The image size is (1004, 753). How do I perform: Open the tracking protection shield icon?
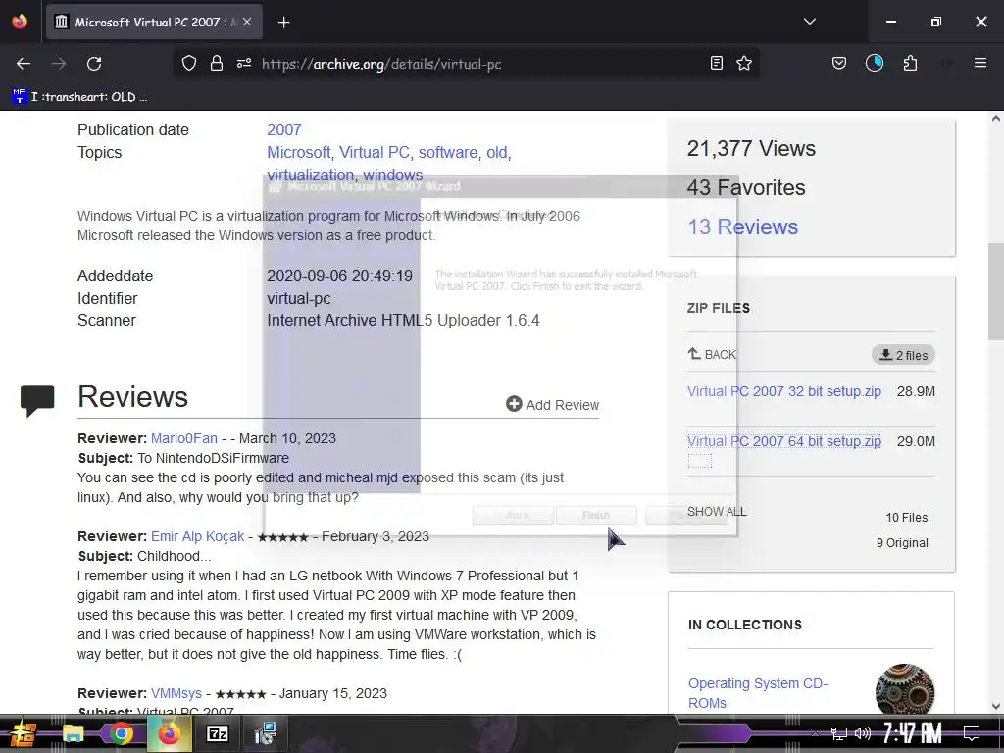pos(189,64)
